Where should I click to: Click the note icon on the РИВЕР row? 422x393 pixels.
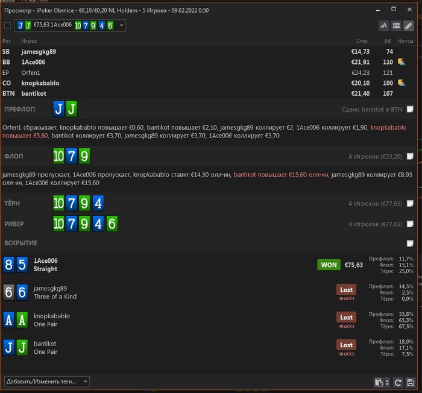(x=410, y=224)
